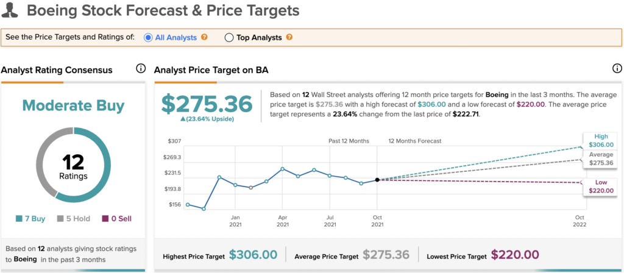Select the All Analysts radio button
Screen dimensions: 624x273
point(148,38)
